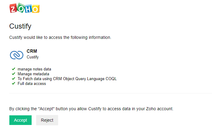Select the bold CRM service label
Screen dimensions: 212x134
click(32, 51)
